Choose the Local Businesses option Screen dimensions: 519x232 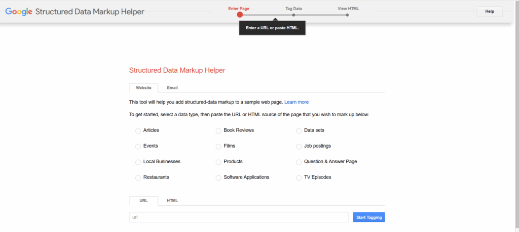click(138, 162)
